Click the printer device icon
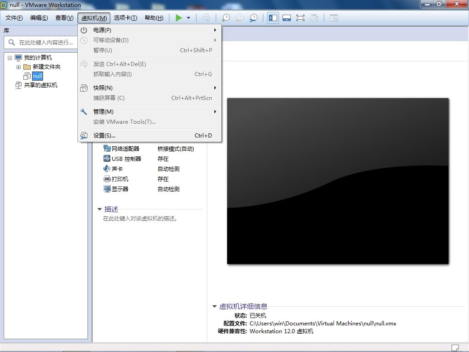This screenshot has width=469, height=352. coord(107,179)
